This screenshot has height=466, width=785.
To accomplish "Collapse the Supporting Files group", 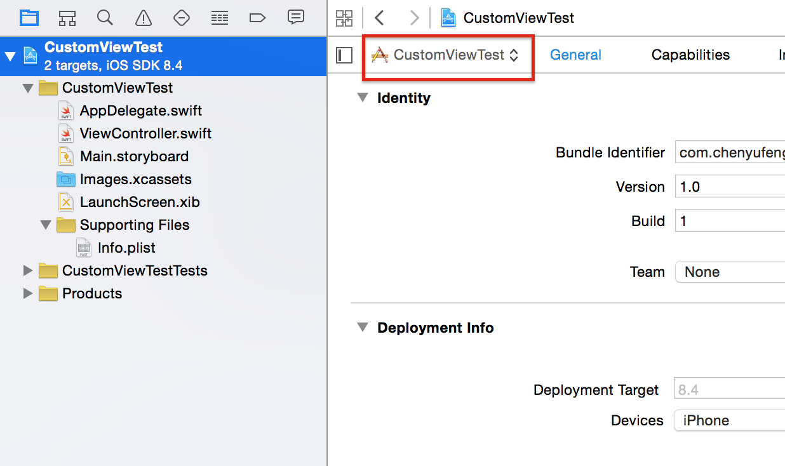I will (45, 225).
